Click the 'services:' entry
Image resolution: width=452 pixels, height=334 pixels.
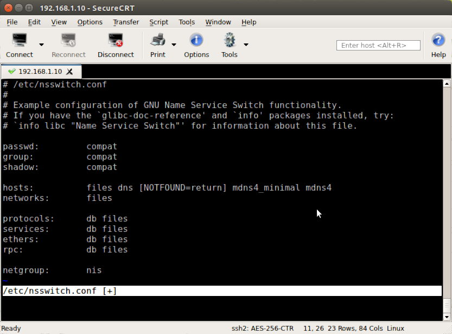(26, 229)
